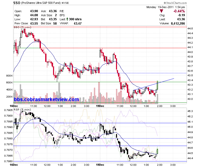
Task: Click the Open value 43.90
Action: (x=34, y=11)
